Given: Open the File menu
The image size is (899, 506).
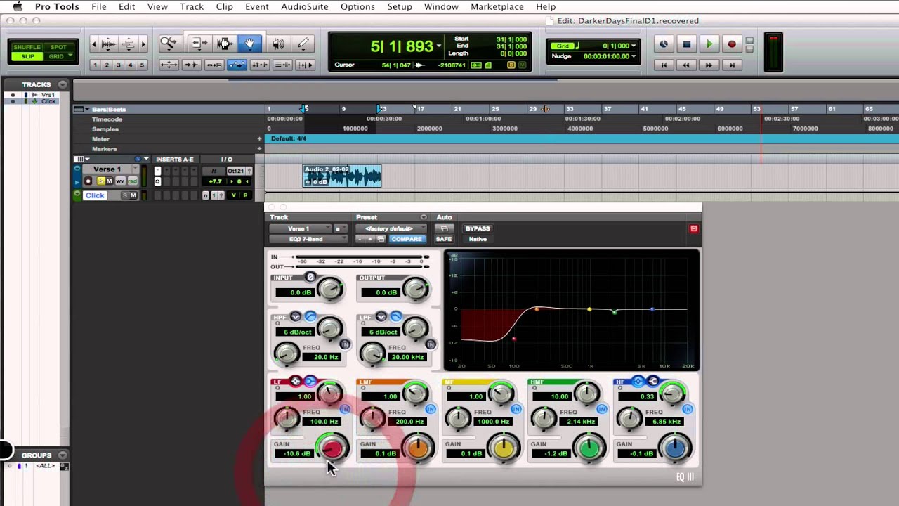Looking at the screenshot, I should tap(98, 7).
